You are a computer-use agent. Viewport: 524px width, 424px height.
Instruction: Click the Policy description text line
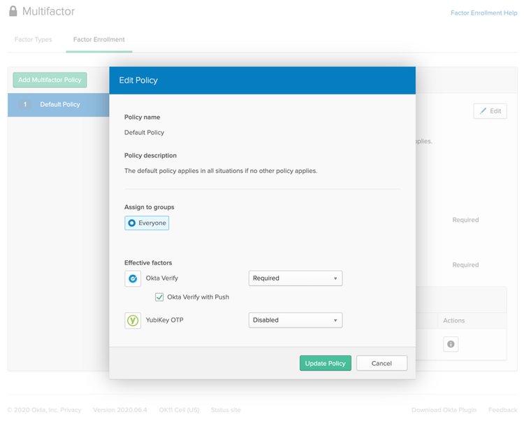tap(221, 171)
